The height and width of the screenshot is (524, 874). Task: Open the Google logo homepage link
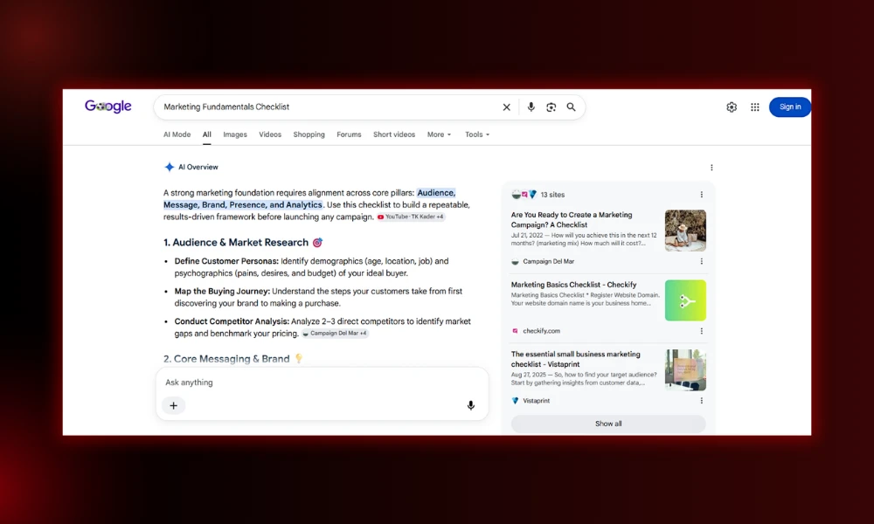[x=108, y=107]
